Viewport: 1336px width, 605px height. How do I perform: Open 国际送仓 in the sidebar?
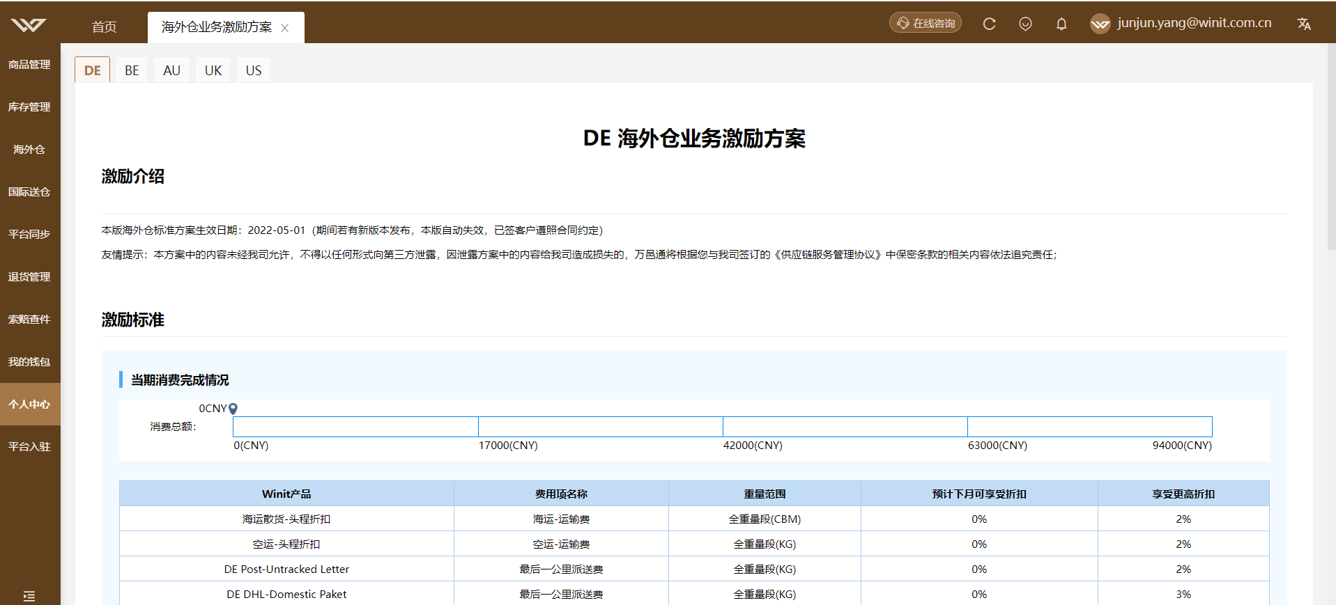point(29,192)
